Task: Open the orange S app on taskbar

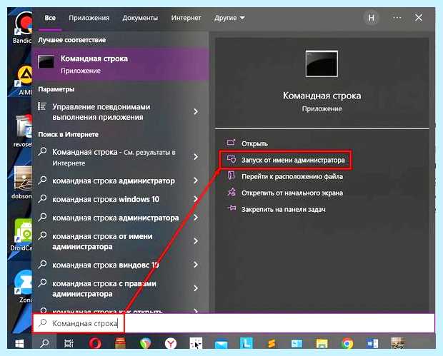Action: click(x=272, y=343)
